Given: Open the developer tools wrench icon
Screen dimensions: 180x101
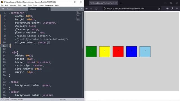Looking at the screenshot, I should [x=172, y=8].
